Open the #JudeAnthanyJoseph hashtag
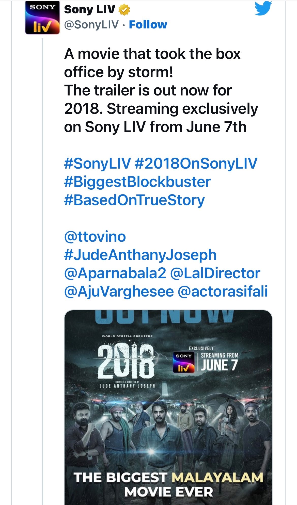297x505 pixels. click(x=140, y=255)
